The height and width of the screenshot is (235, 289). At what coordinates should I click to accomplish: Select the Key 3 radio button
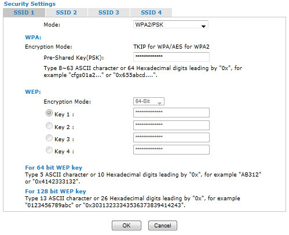point(49,138)
